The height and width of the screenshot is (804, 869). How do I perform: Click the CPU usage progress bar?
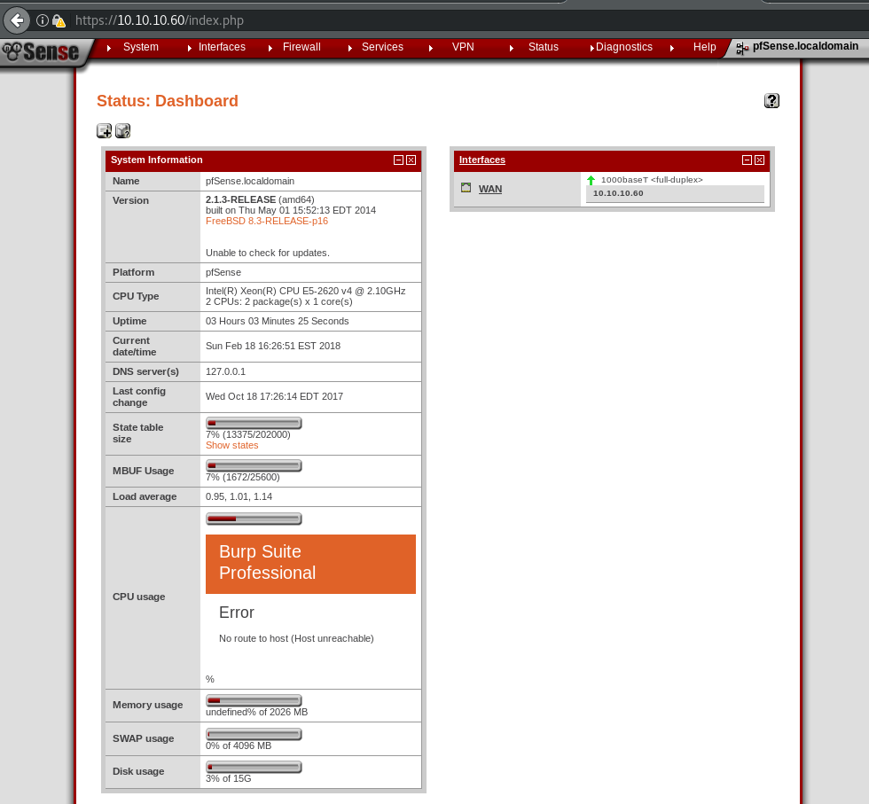254,519
